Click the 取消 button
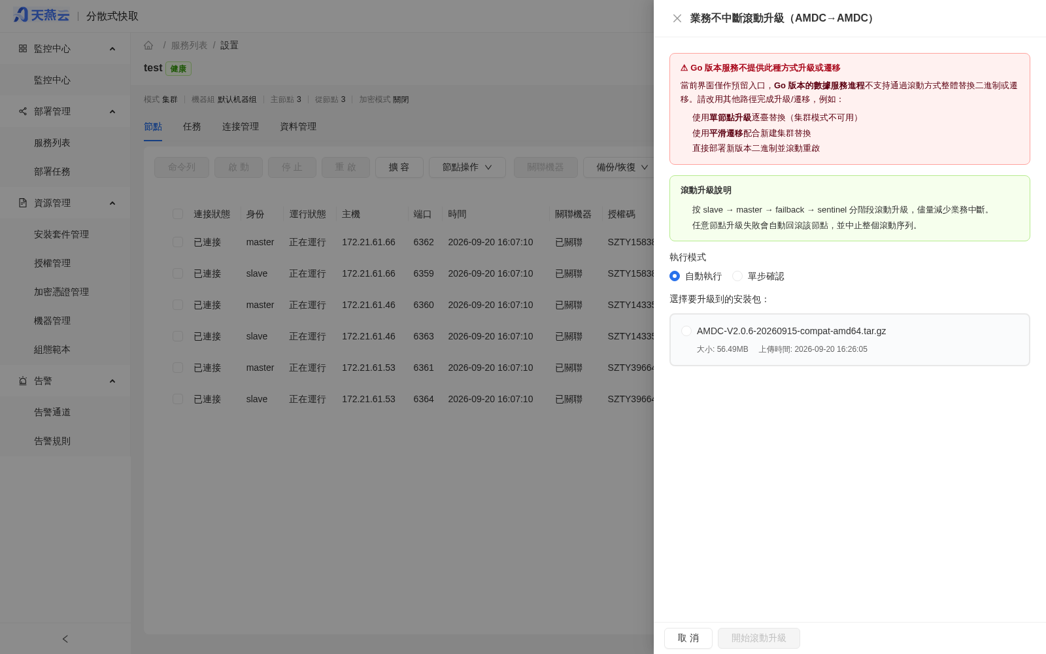1046x654 pixels. [x=688, y=638]
